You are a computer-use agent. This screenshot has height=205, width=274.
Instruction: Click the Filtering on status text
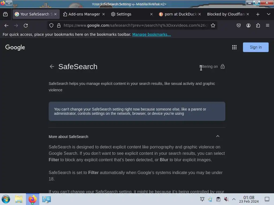[209, 66]
